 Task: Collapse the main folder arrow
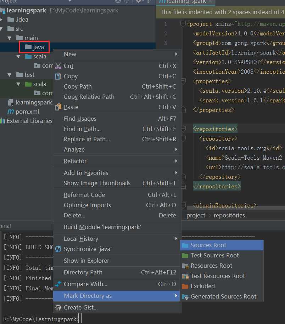coord(9,38)
